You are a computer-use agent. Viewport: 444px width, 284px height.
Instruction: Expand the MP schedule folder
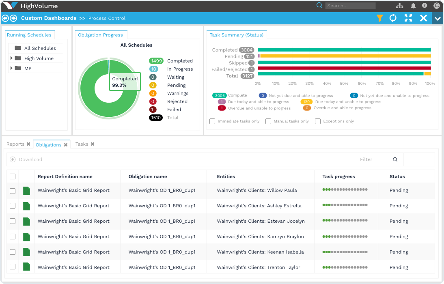coord(12,68)
